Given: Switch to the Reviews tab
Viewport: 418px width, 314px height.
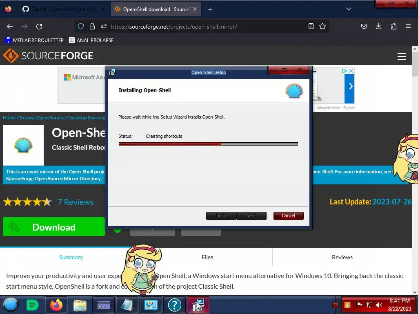Looking at the screenshot, I should [342, 257].
